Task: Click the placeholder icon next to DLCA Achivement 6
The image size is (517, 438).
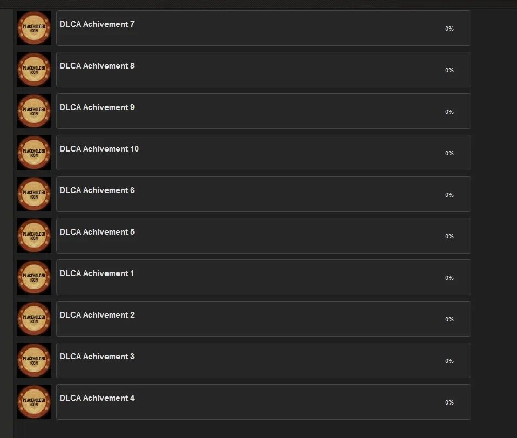Action: click(34, 194)
